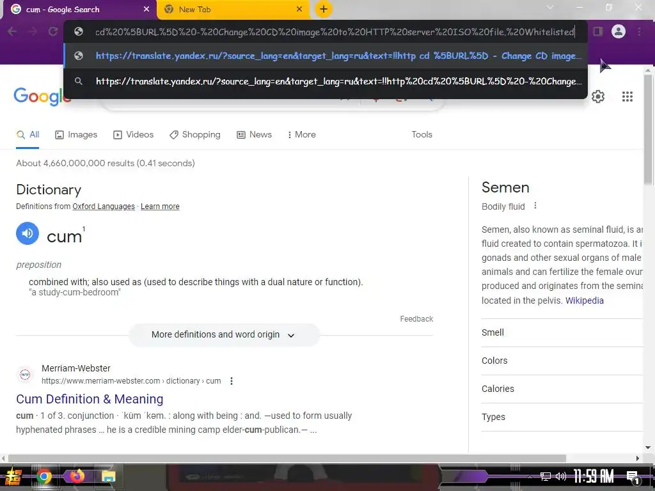
Task: Click the network tray icon
Action: click(x=545, y=477)
